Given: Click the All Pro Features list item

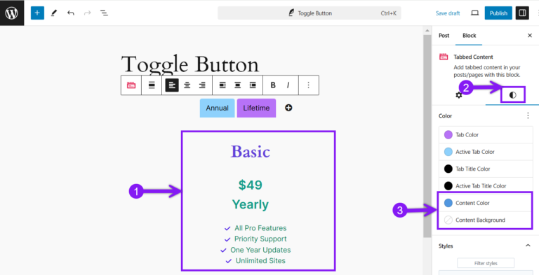Looking at the screenshot, I should 260,228.
